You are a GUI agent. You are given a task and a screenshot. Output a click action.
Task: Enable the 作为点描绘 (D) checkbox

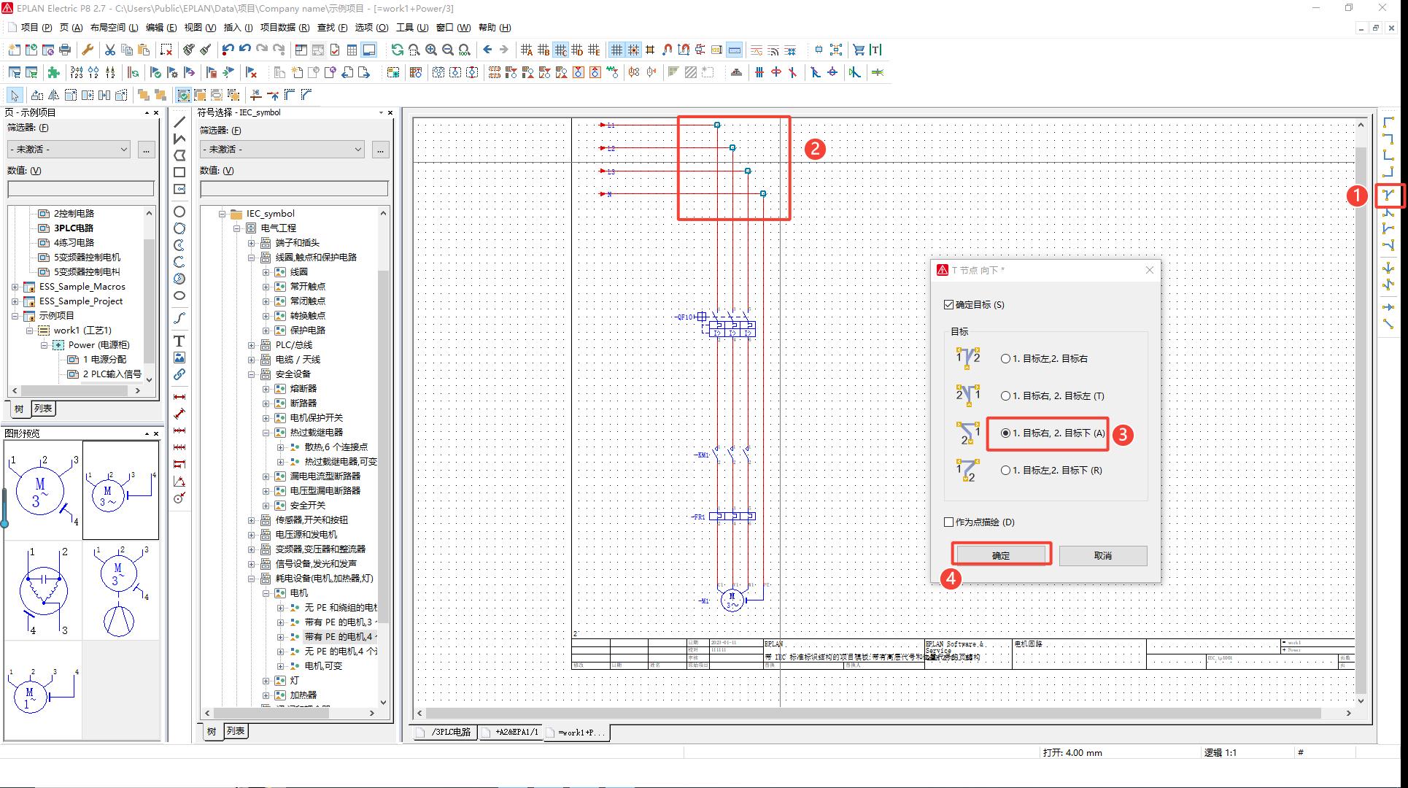coord(949,522)
